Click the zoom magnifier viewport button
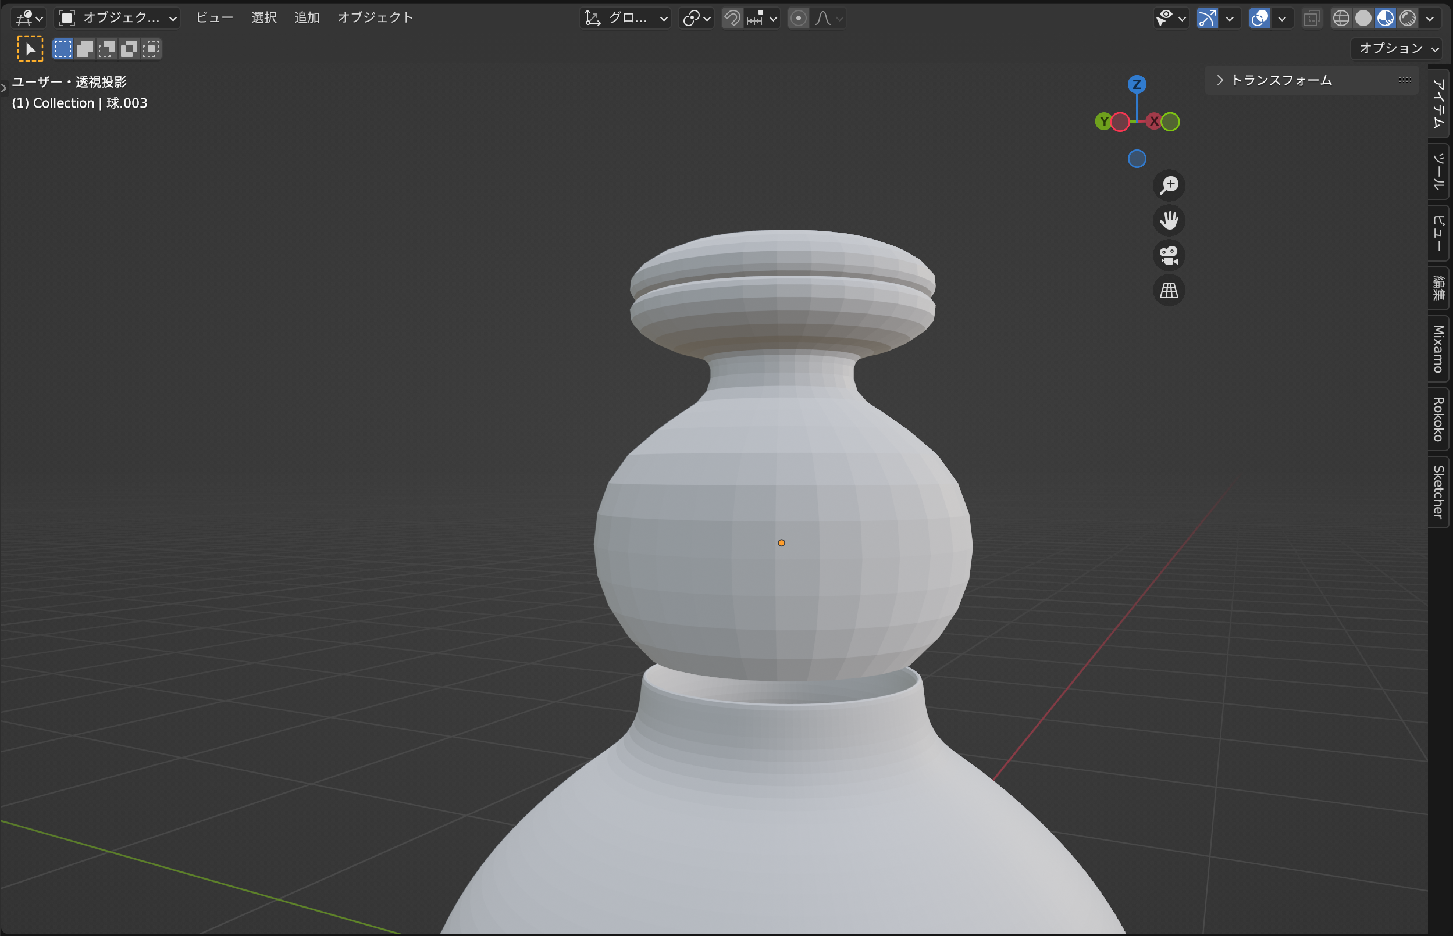The height and width of the screenshot is (936, 1453). pos(1169,185)
